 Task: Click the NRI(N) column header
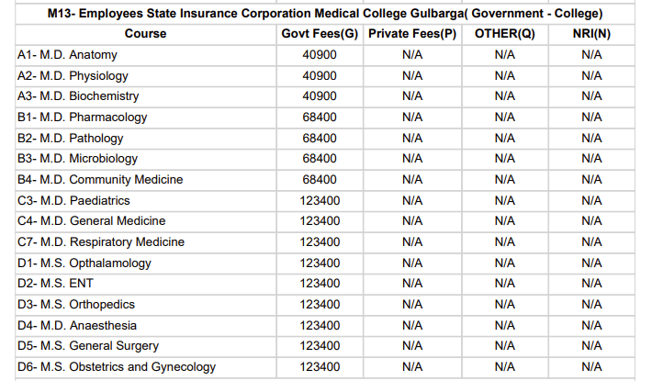pos(591,34)
